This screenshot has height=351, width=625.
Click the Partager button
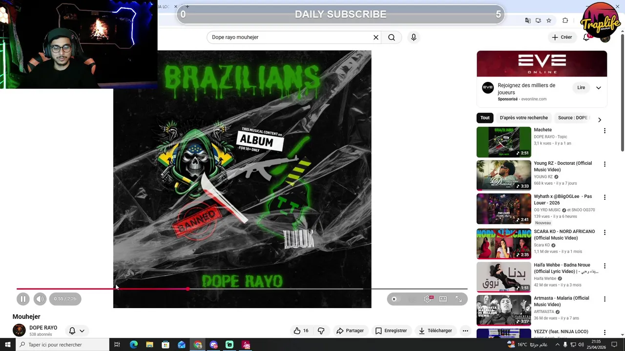click(x=350, y=331)
